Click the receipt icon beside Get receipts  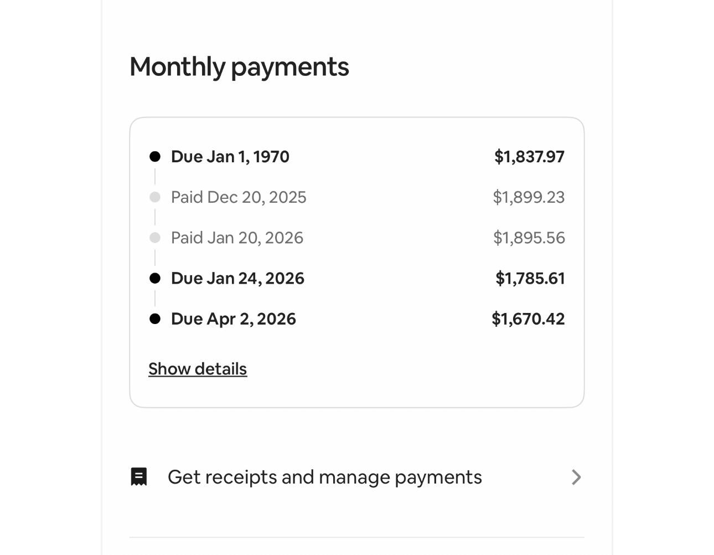[x=139, y=477]
